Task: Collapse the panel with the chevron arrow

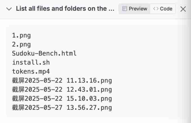Action: (9, 9)
